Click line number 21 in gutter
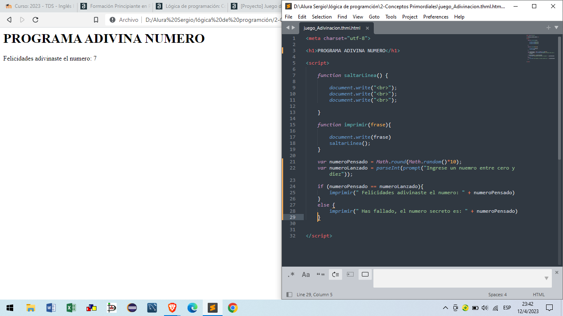The height and width of the screenshot is (316, 563). (293, 162)
